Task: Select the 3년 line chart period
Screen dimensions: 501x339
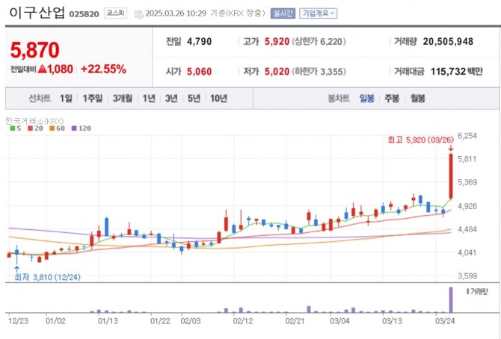Action: [171, 99]
